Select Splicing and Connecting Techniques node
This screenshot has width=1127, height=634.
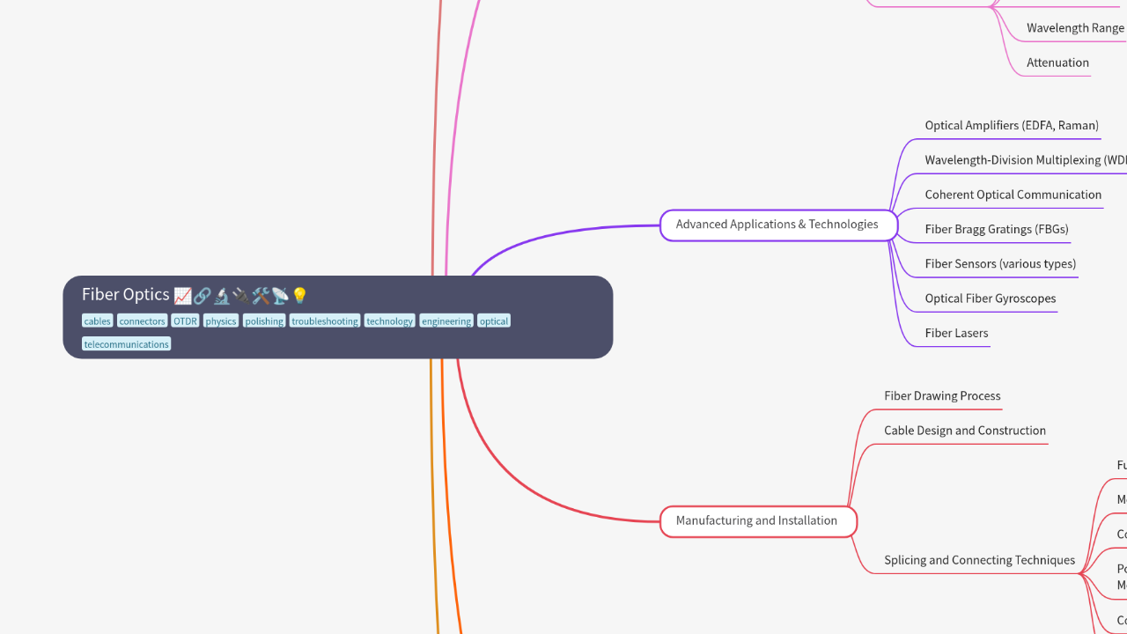click(979, 560)
